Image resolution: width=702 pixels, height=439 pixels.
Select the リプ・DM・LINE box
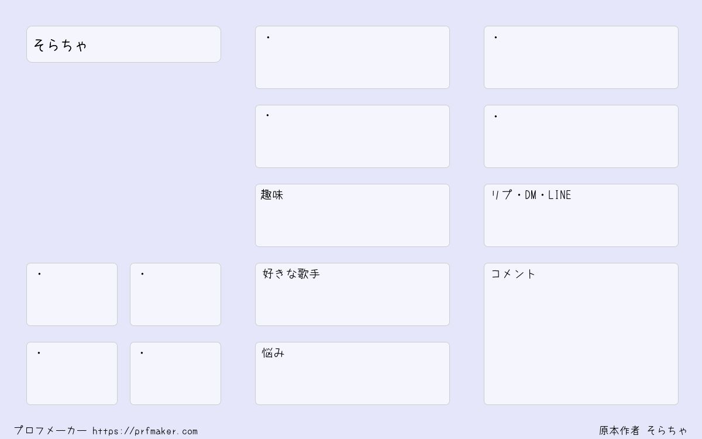[x=581, y=215]
